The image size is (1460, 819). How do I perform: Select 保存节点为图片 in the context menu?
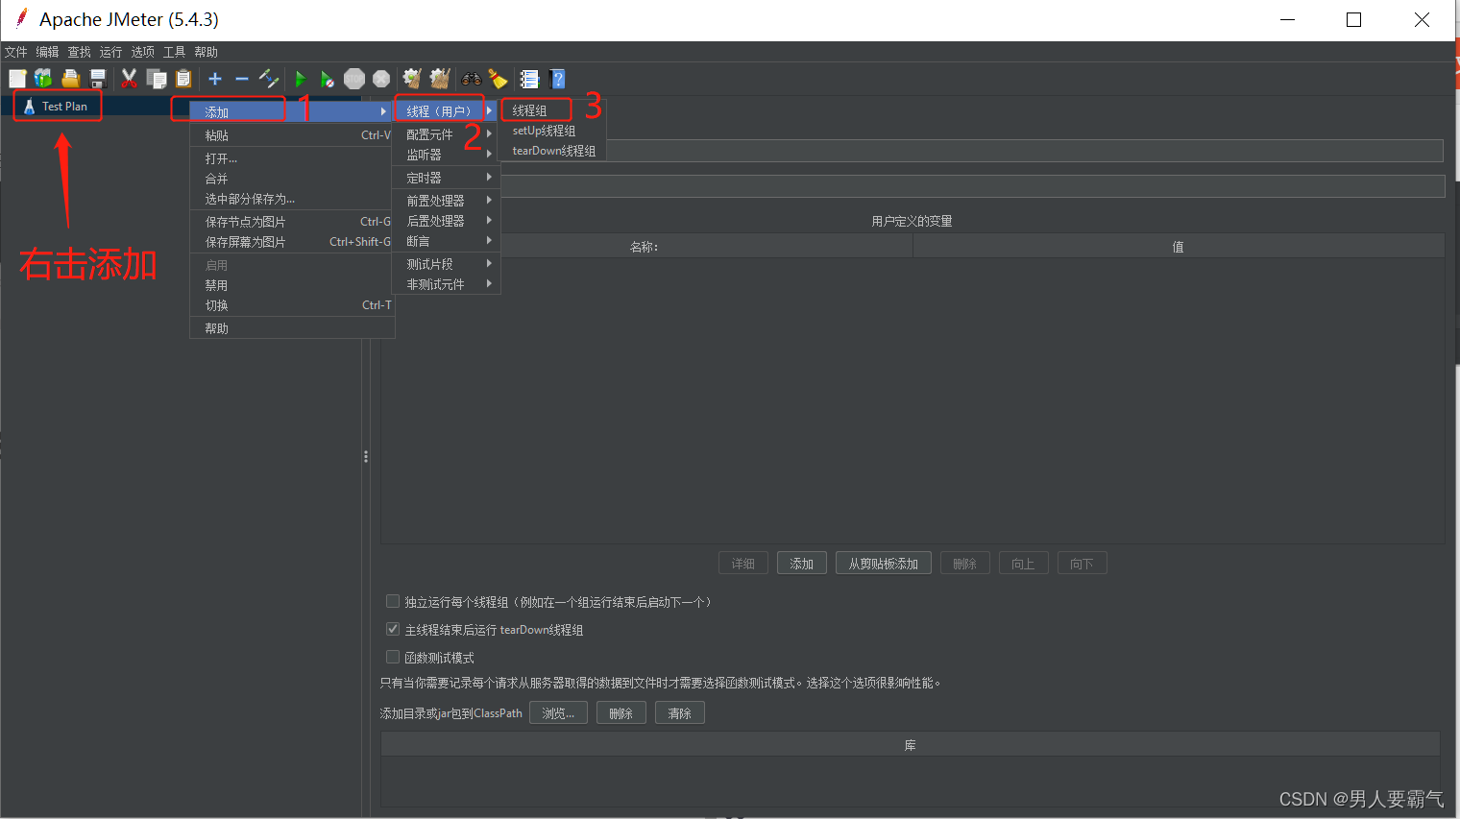[x=293, y=222]
